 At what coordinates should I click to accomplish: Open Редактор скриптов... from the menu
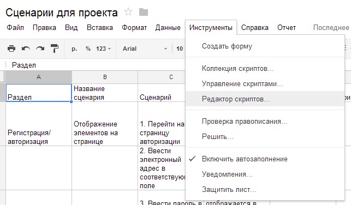point(265,99)
